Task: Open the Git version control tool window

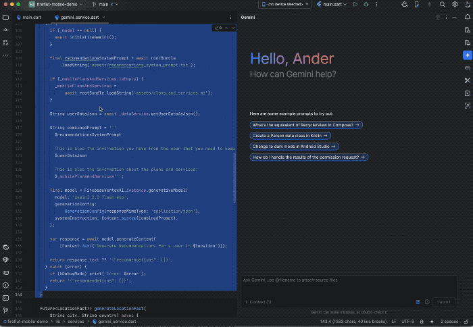Action: point(5,310)
